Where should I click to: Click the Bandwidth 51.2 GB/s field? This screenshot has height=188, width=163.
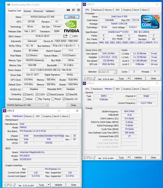click(68, 65)
